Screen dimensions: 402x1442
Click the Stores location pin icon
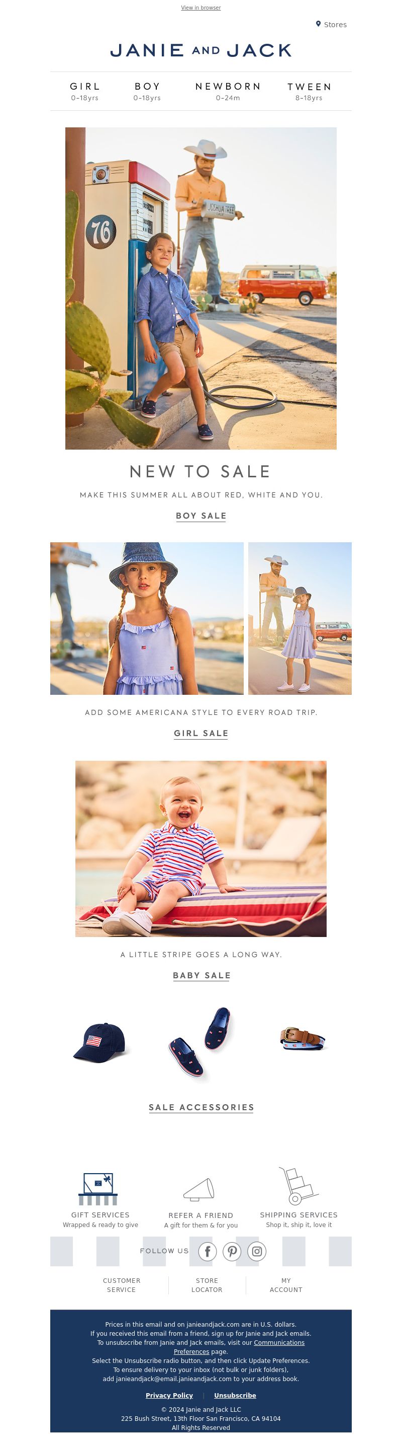[318, 24]
